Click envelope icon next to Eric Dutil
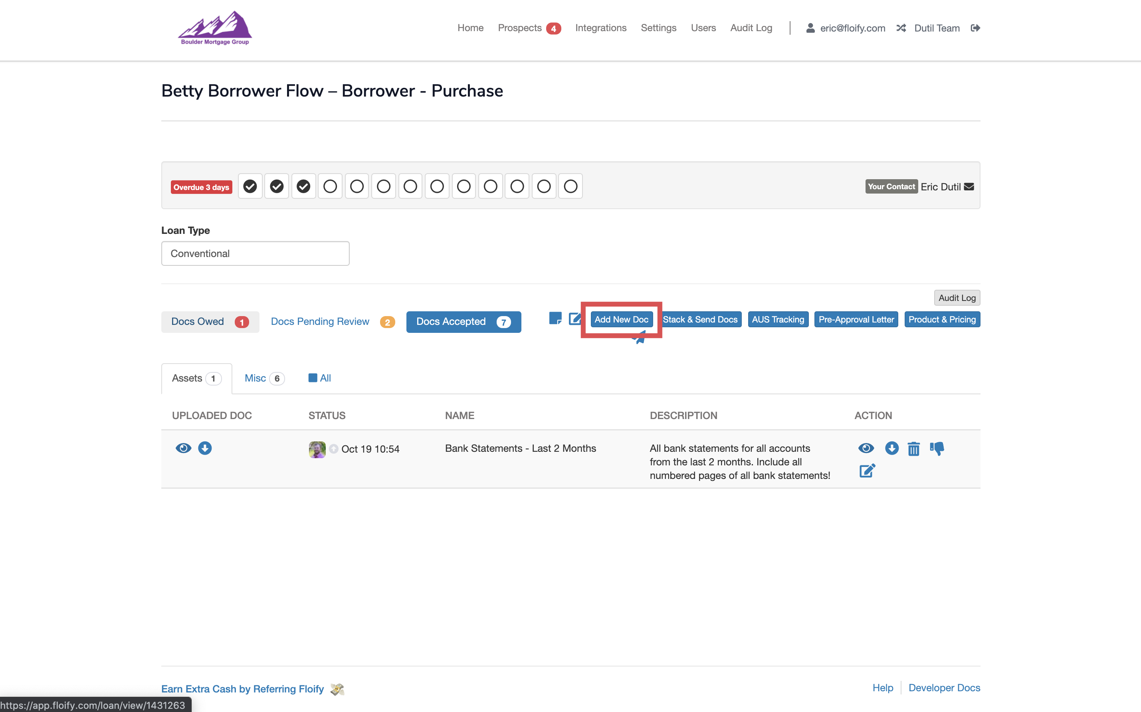1141x712 pixels. coord(969,186)
